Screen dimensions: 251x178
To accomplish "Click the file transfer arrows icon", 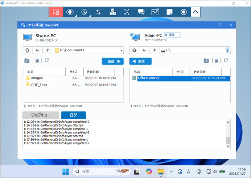I will [x=98, y=12].
